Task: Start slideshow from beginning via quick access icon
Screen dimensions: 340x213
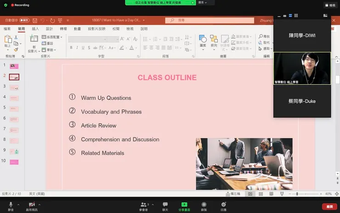Action: pos(60,20)
